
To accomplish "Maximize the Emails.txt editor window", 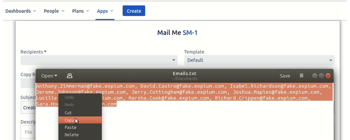I will pyautogui.click(x=321, y=76).
